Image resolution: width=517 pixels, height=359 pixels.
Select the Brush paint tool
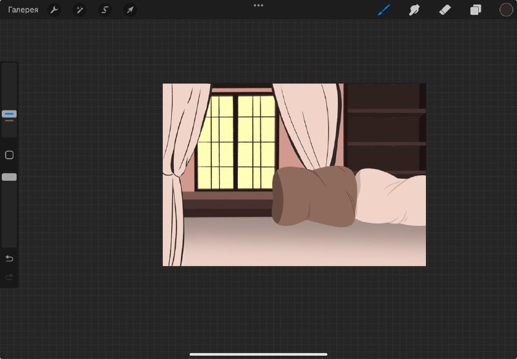tap(384, 10)
